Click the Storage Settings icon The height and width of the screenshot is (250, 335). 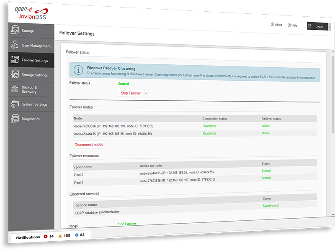pos(15,75)
